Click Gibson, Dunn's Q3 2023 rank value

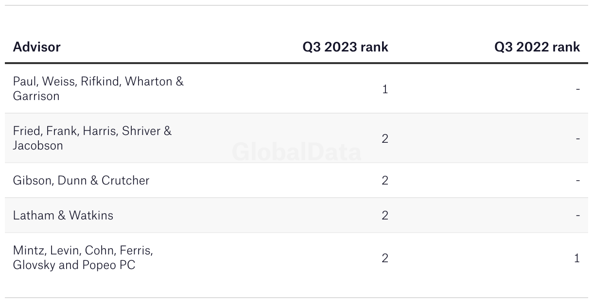(385, 181)
